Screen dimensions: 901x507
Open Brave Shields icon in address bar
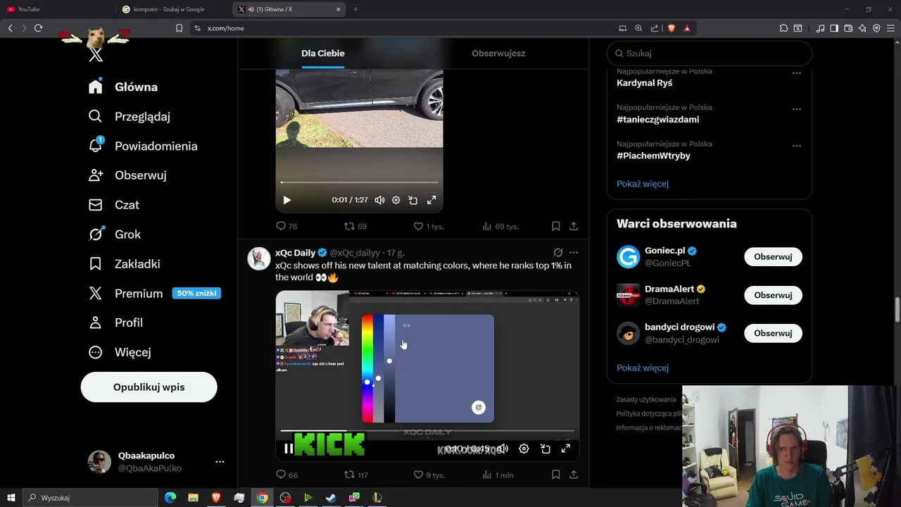(x=672, y=28)
